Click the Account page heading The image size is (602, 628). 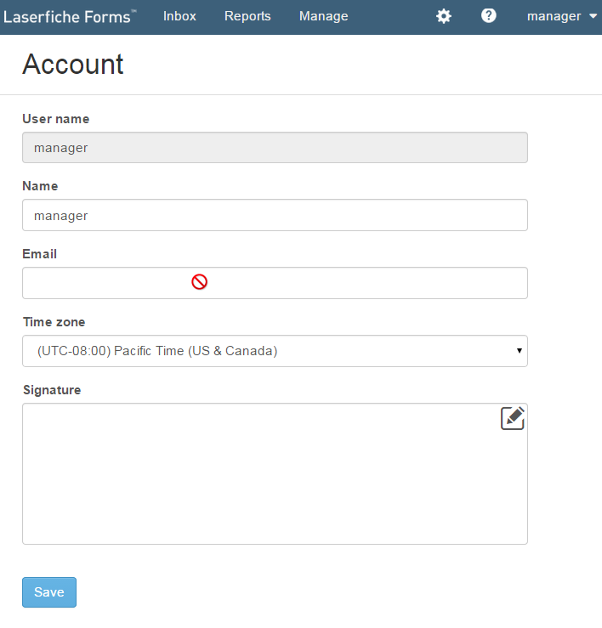73,64
